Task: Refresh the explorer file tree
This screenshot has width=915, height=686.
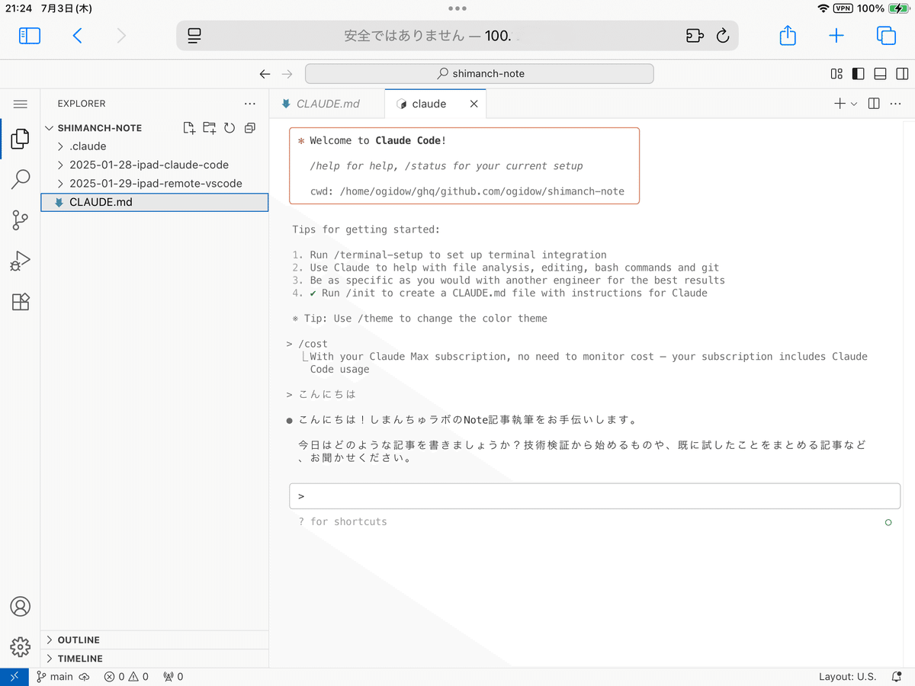Action: pos(230,127)
